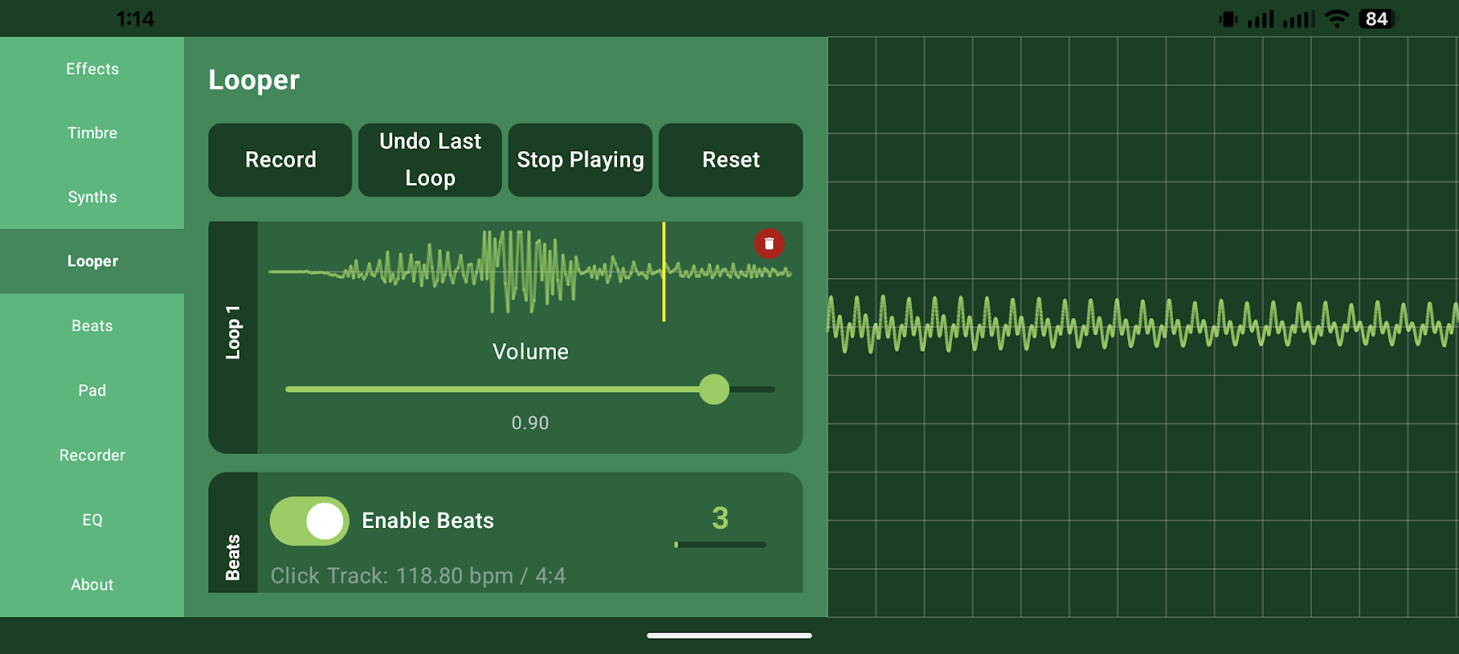
Task: Click the yellow playhead in Loop 1 waveform
Action: coord(664,271)
